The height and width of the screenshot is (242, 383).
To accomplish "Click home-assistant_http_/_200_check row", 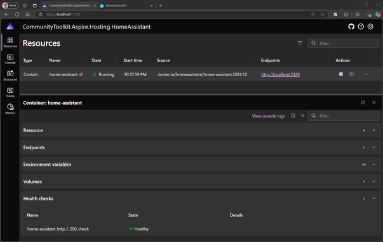I will (x=201, y=229).
